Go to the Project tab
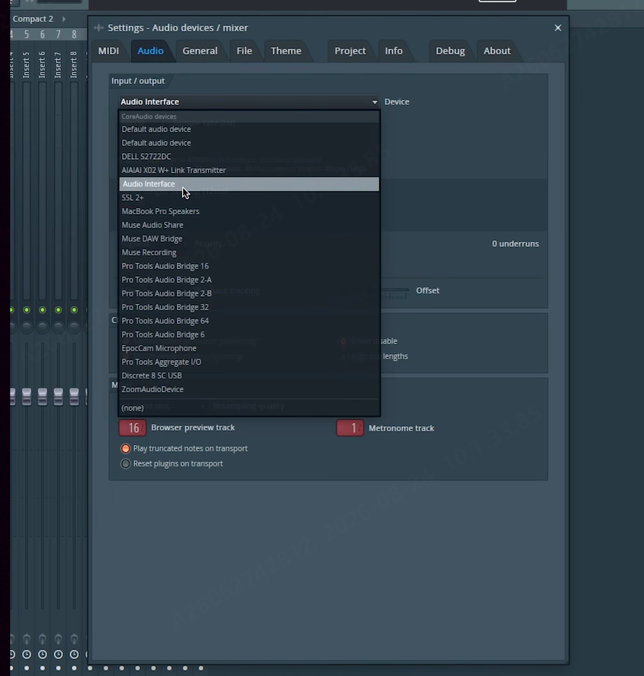 pos(350,51)
